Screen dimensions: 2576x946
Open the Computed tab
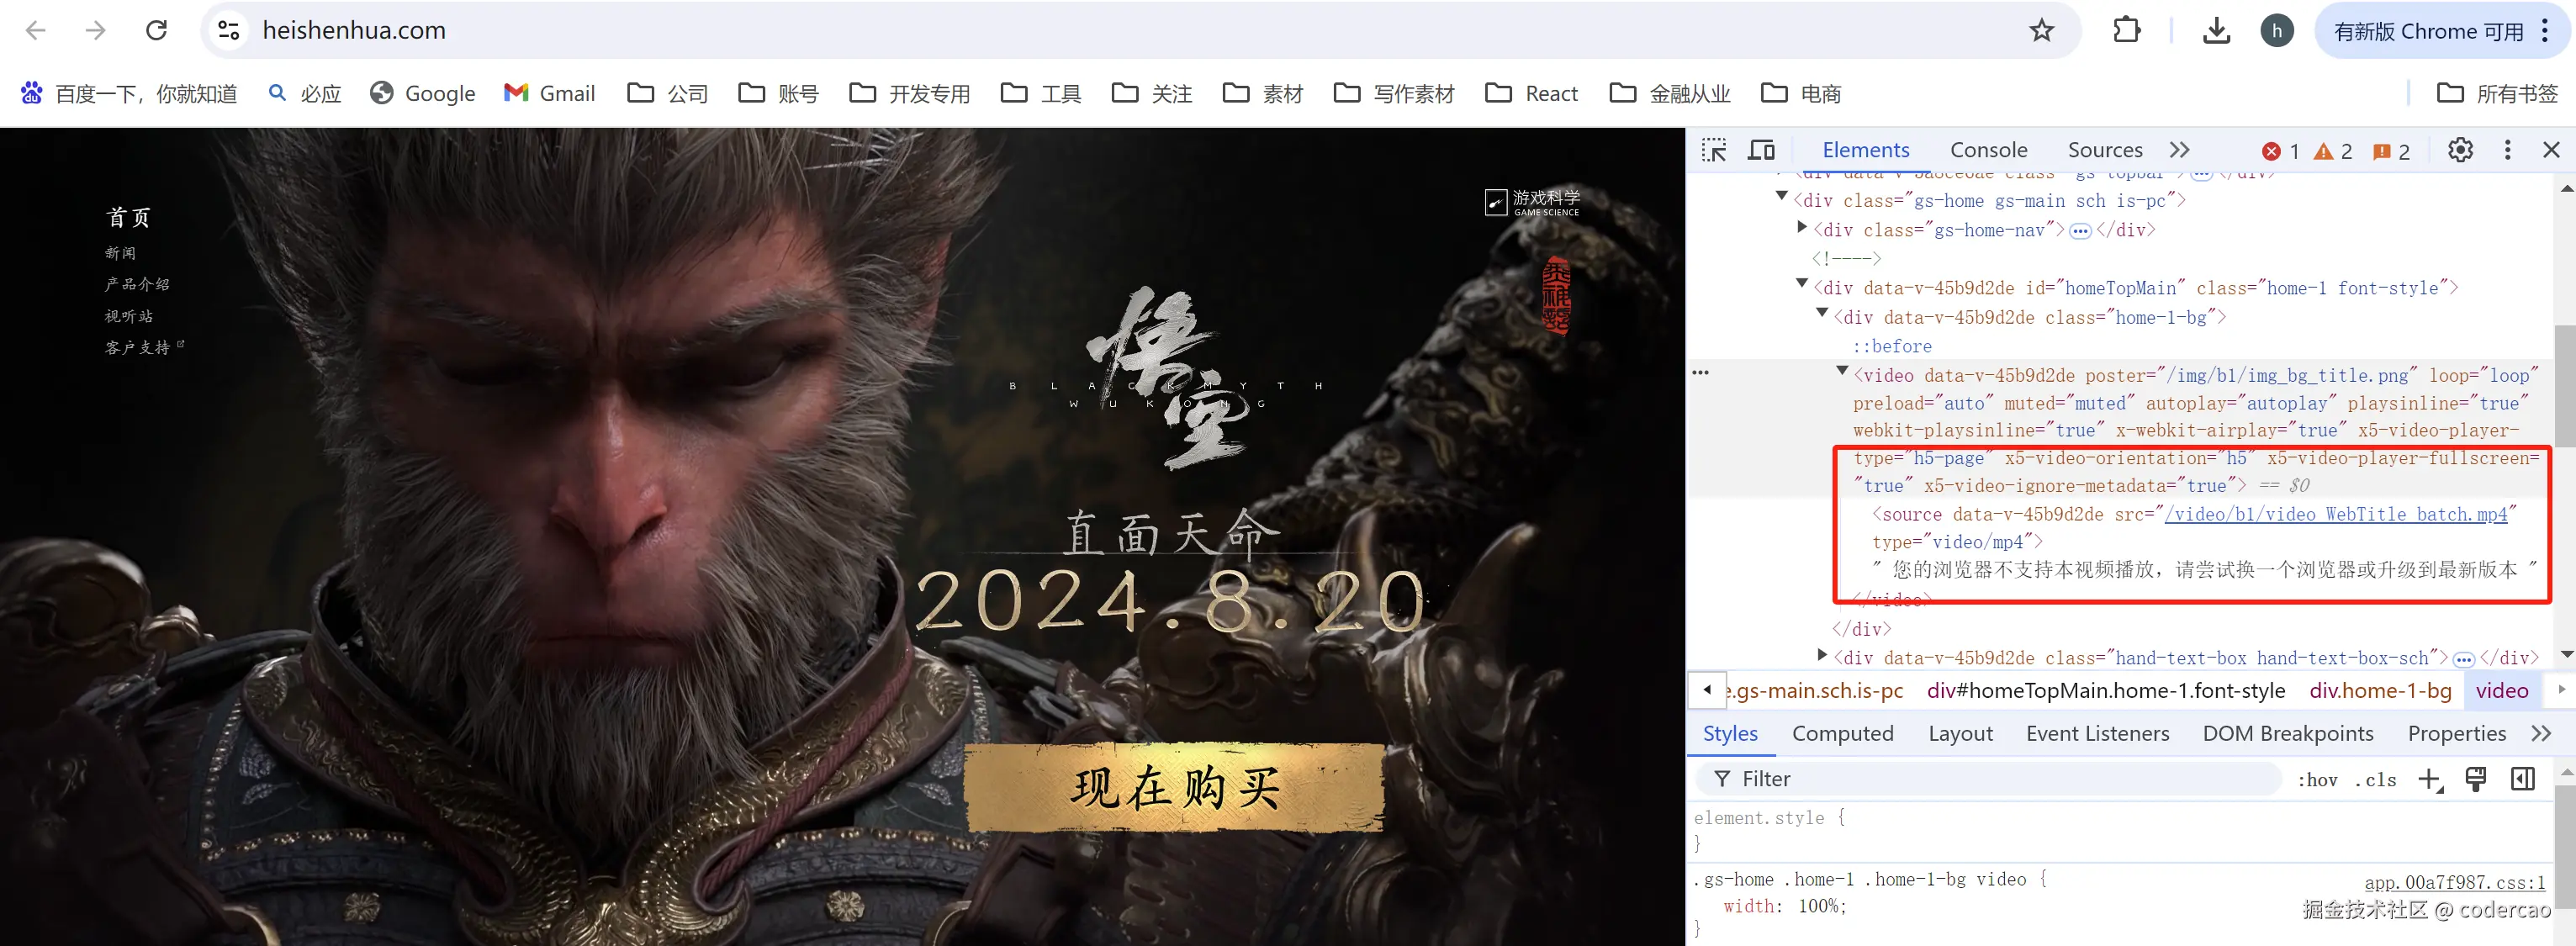click(1843, 733)
